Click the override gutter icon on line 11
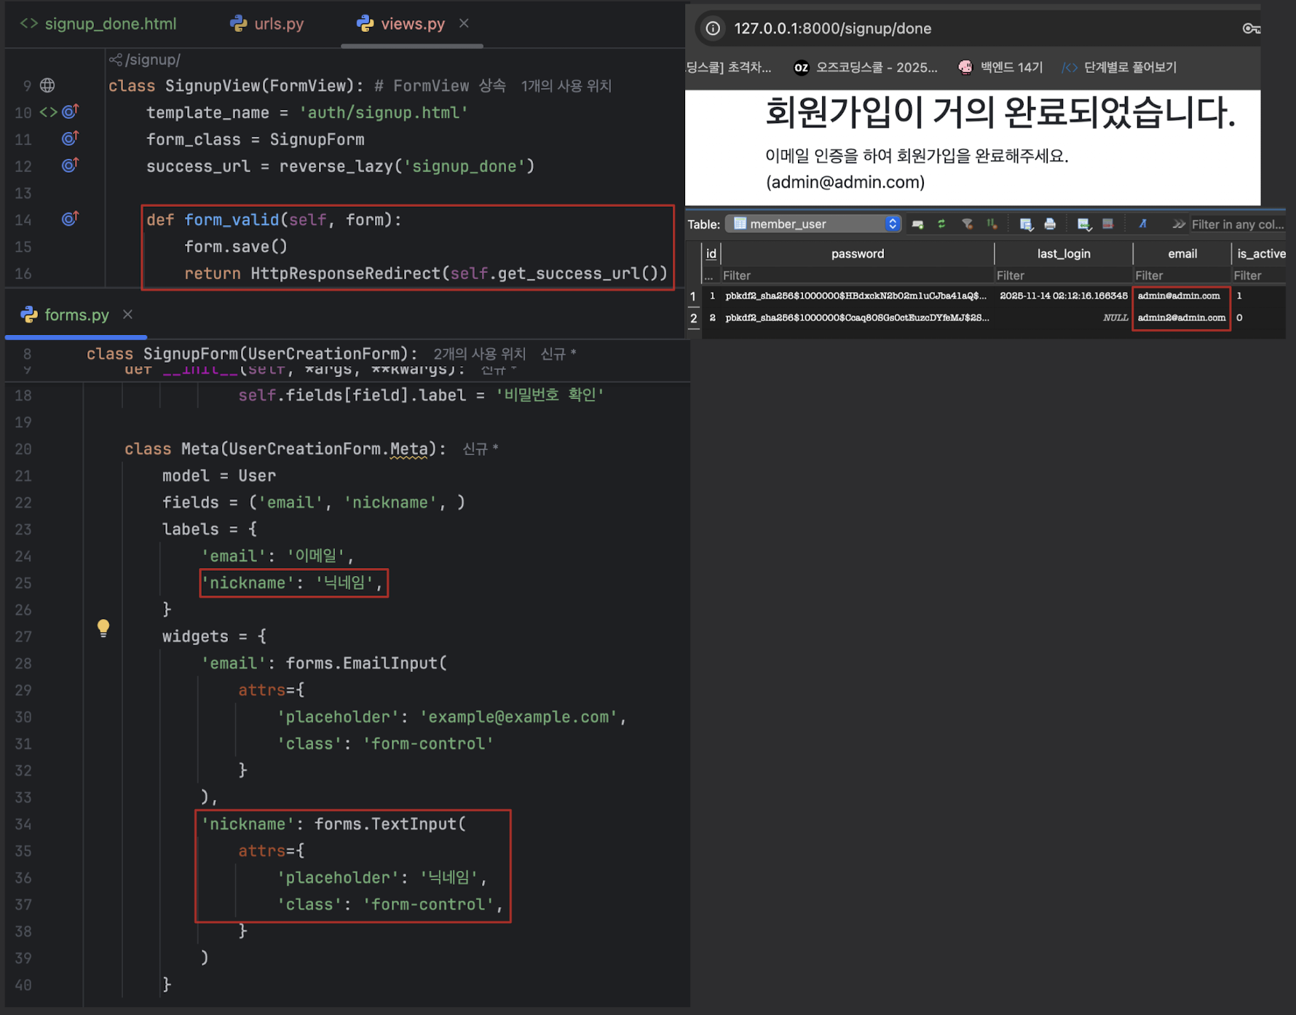The width and height of the screenshot is (1296, 1015). point(70,138)
